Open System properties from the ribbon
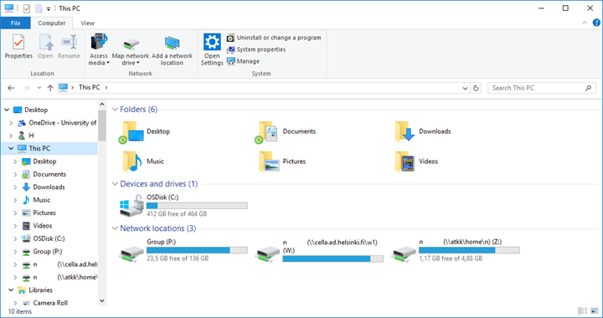The width and height of the screenshot is (603, 318). point(256,49)
